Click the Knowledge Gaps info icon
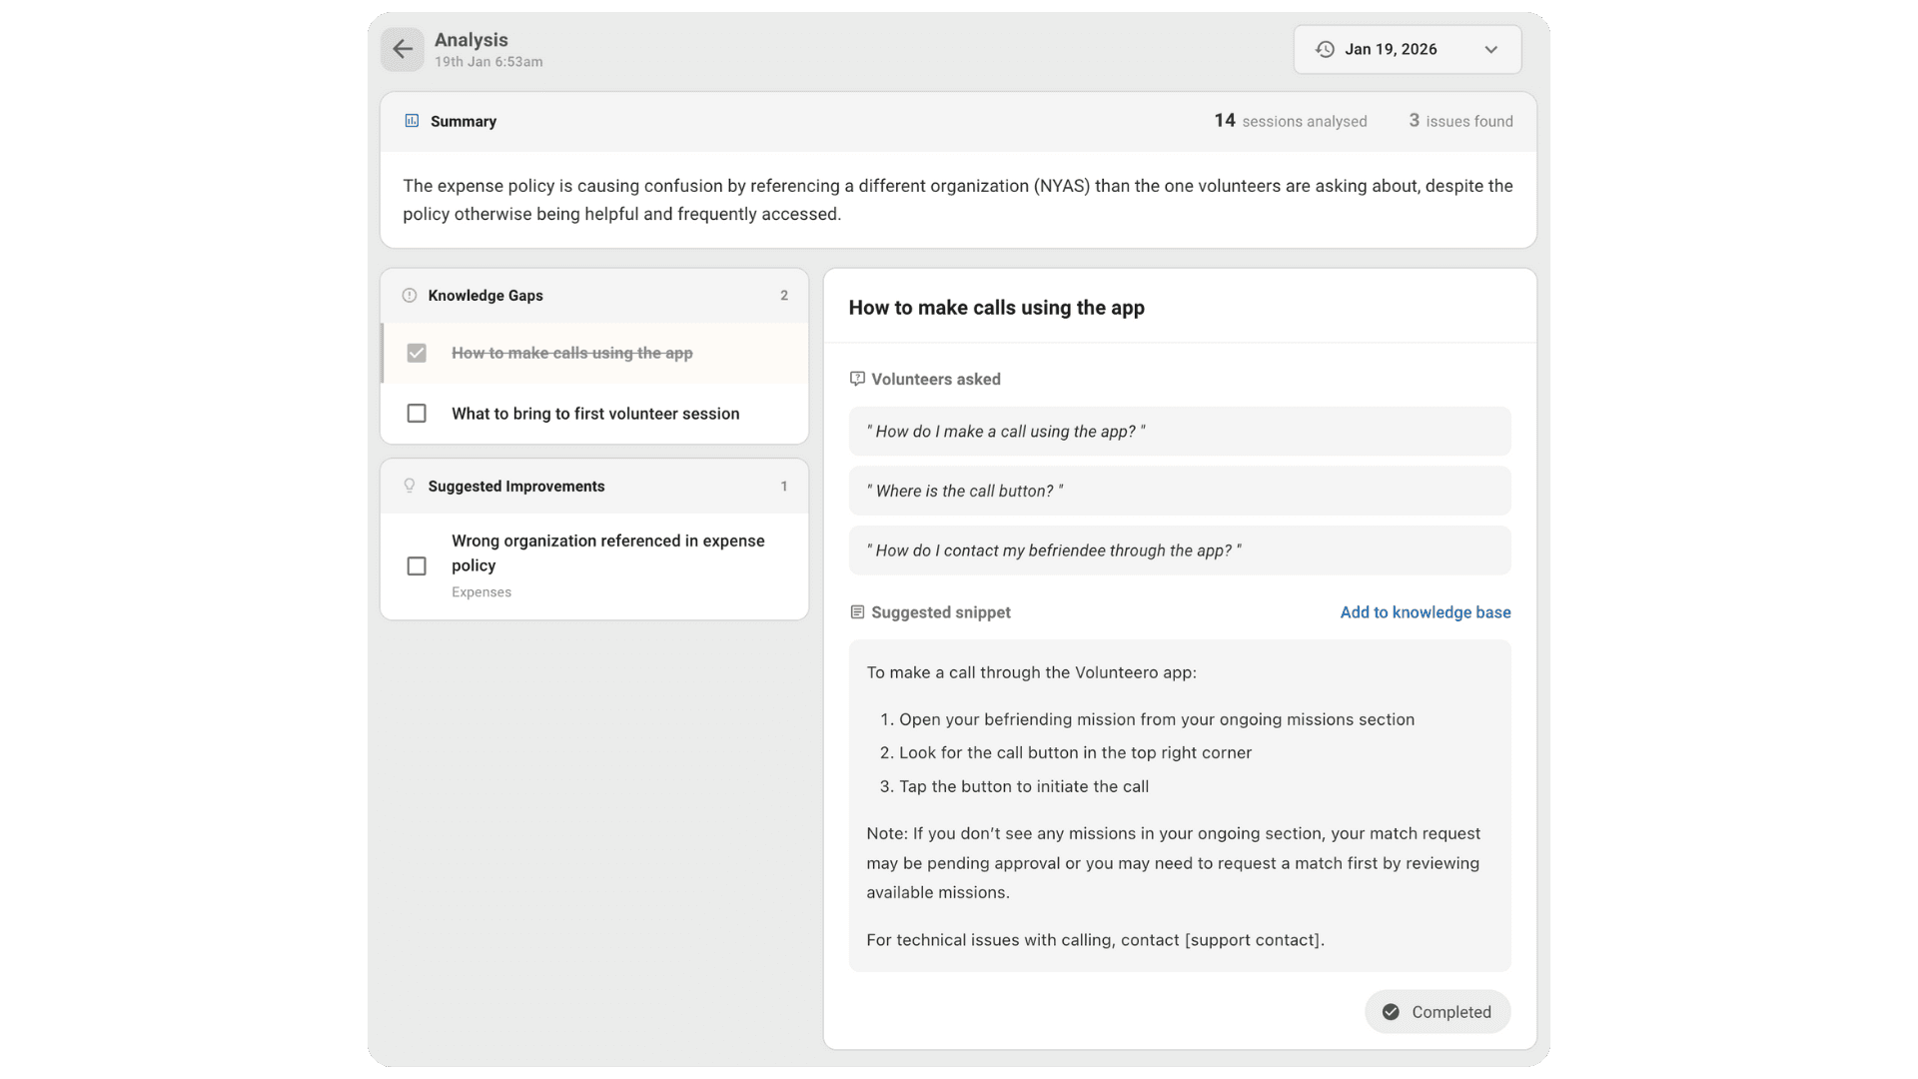1918x1079 pixels. point(410,296)
